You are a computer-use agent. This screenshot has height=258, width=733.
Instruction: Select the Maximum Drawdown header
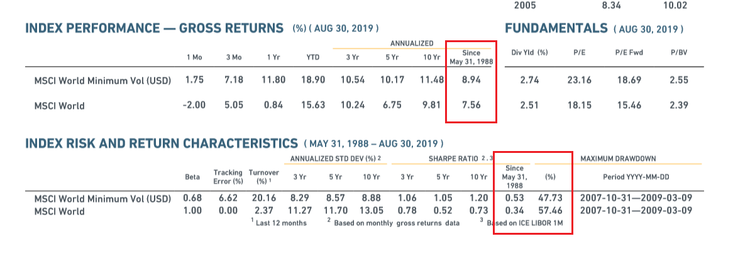click(636, 158)
